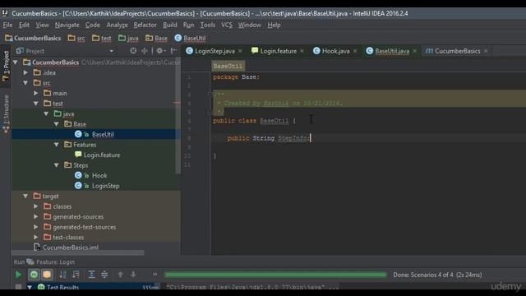Expand generated-test-sources folder

36,227
